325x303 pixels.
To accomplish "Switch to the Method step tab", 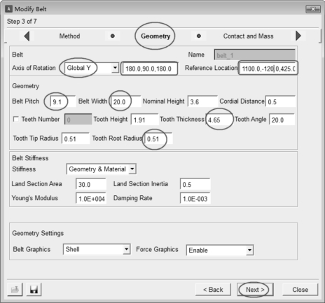I will tap(69, 36).
